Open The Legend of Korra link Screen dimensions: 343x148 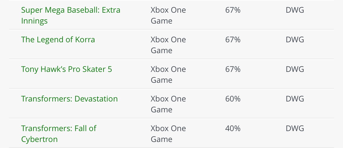(58, 40)
